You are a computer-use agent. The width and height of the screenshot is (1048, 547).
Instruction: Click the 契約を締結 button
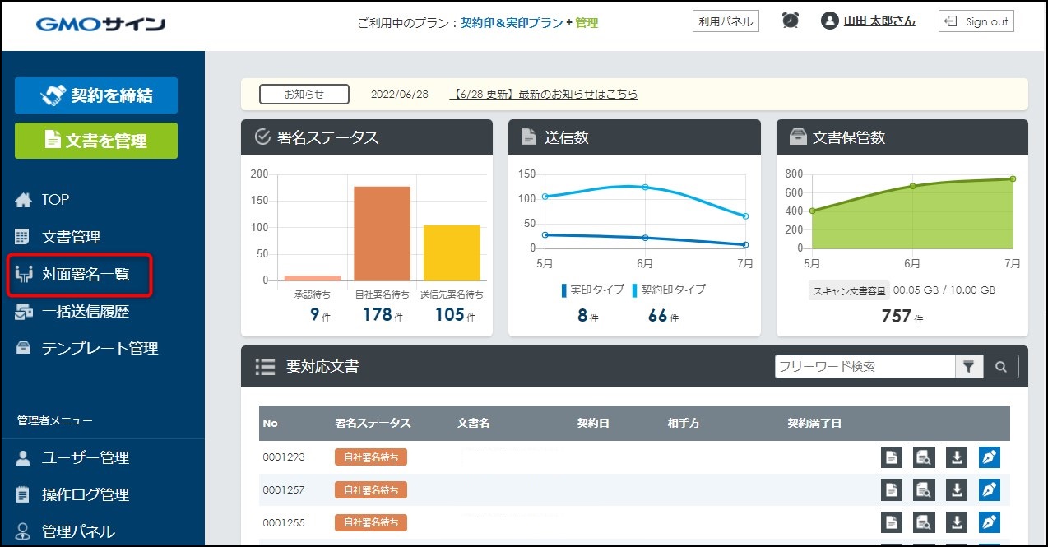[96, 95]
